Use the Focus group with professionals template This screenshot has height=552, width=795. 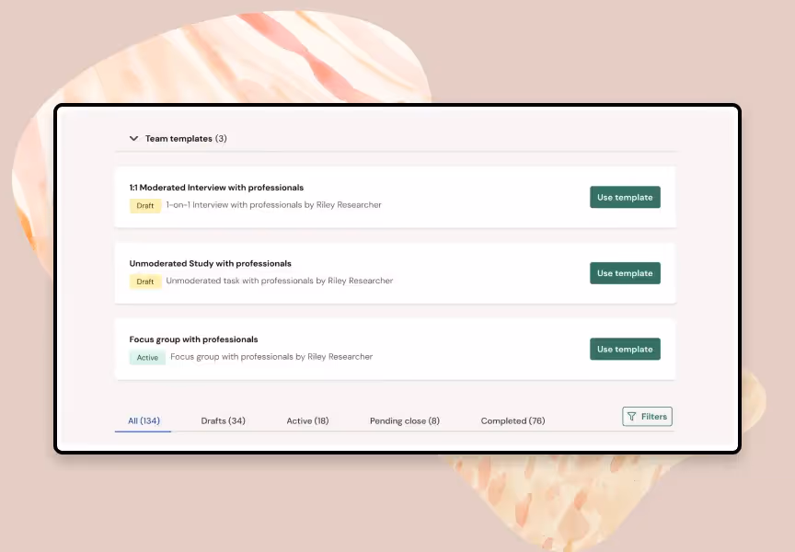click(x=625, y=350)
